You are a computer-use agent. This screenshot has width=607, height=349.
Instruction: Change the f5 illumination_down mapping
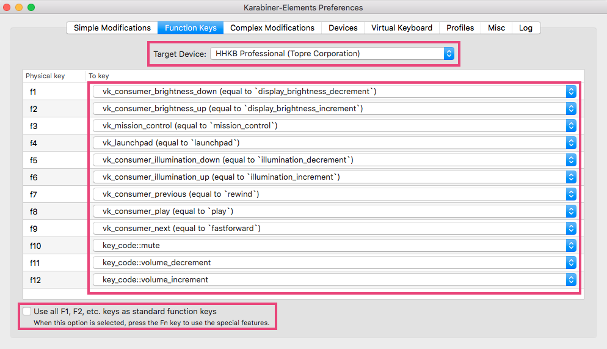(x=335, y=160)
